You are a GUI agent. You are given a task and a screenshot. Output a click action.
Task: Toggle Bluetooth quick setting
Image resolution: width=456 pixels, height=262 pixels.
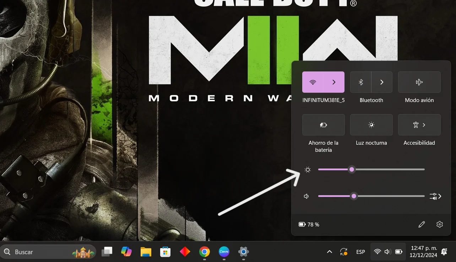coord(361,82)
